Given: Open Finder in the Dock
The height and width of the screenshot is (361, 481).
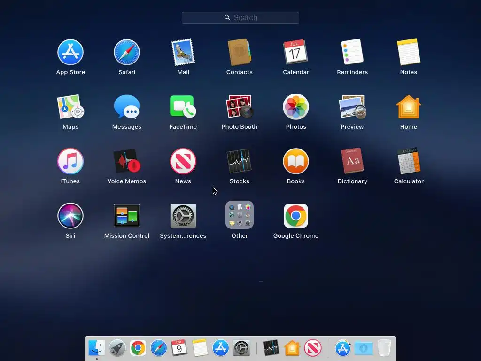Looking at the screenshot, I should (x=97, y=348).
